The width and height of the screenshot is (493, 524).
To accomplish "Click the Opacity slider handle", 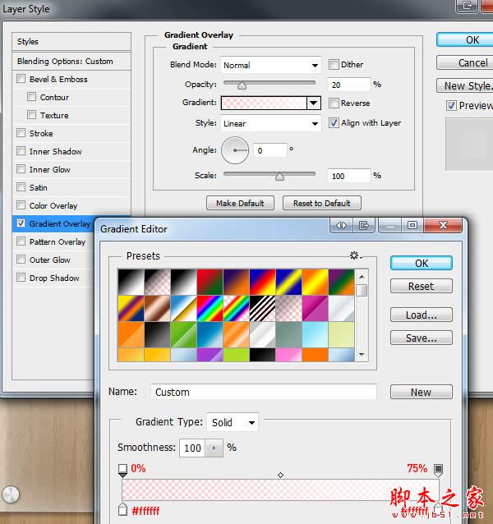I will [x=242, y=85].
